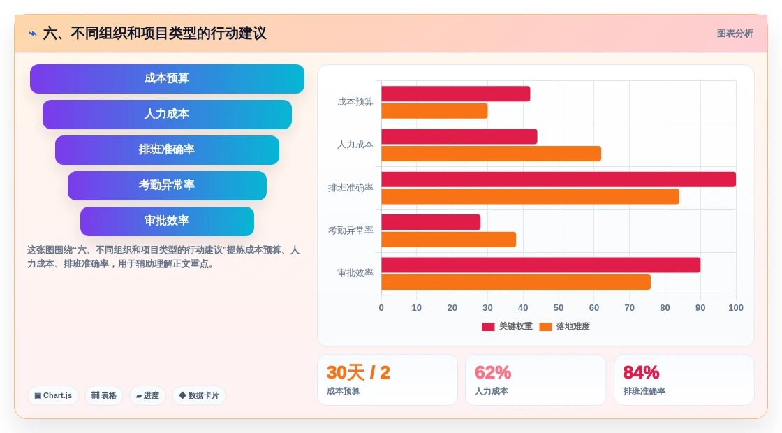Click the red 成本预算 关键权重 bar

click(x=456, y=94)
